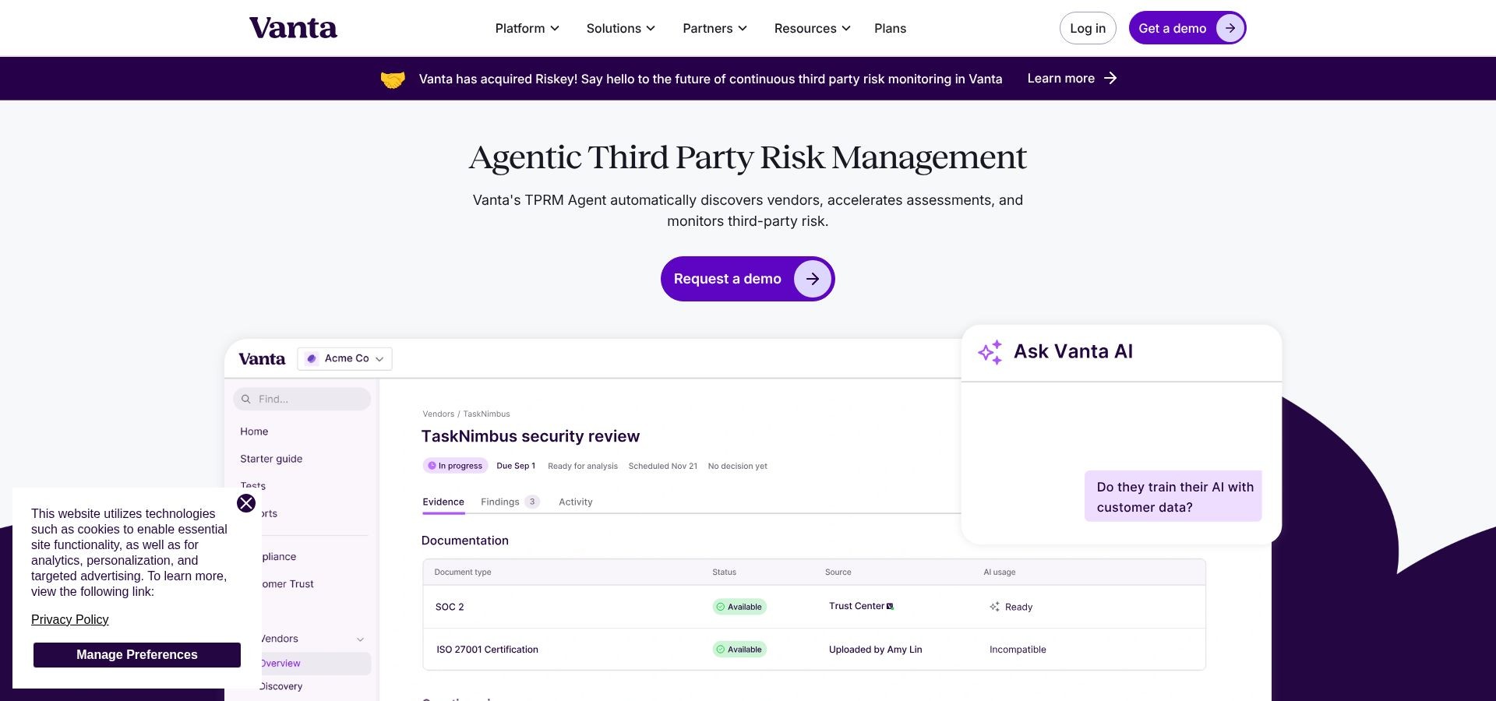Screen dimensions: 1496x701
Task: Switch to the Activity tab
Action: coord(576,502)
